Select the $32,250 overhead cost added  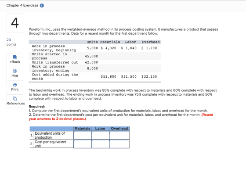[x=149, y=77]
